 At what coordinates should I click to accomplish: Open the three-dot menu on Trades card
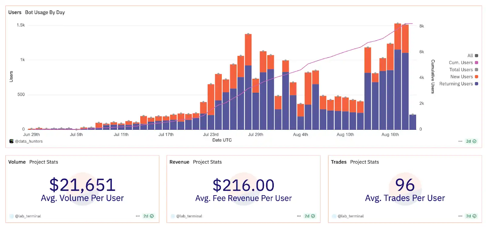point(460,216)
